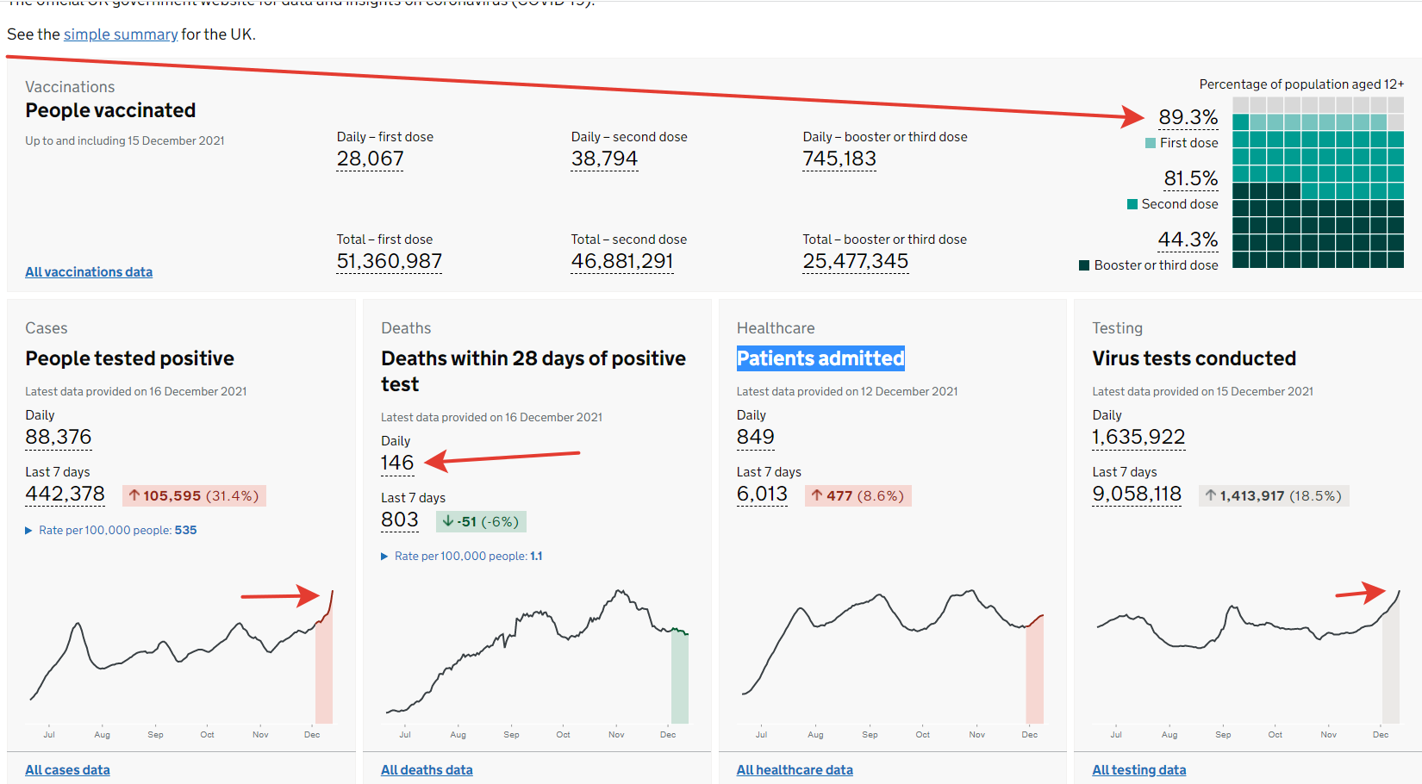Open All vaccinations data link
This screenshot has height=784, width=1422.
pyautogui.click(x=89, y=272)
